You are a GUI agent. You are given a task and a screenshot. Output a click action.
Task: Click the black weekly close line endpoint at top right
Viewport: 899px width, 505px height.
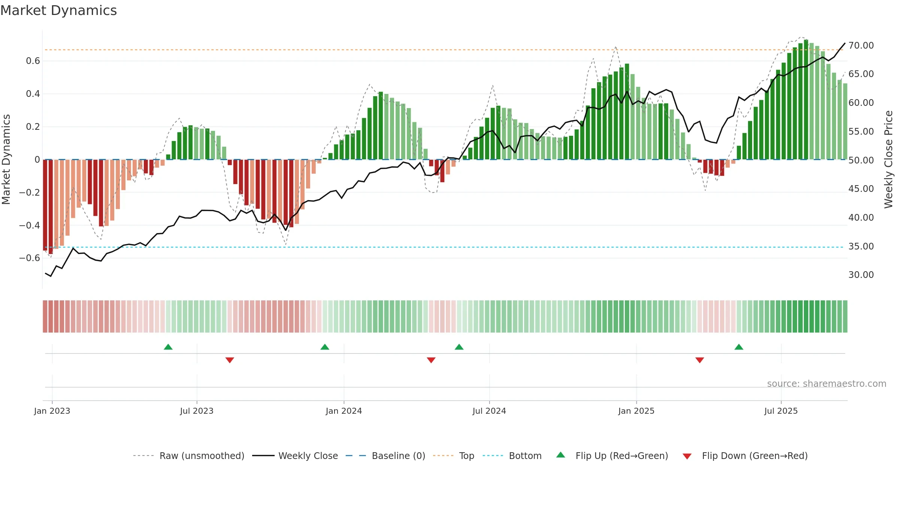pyautogui.click(x=845, y=43)
